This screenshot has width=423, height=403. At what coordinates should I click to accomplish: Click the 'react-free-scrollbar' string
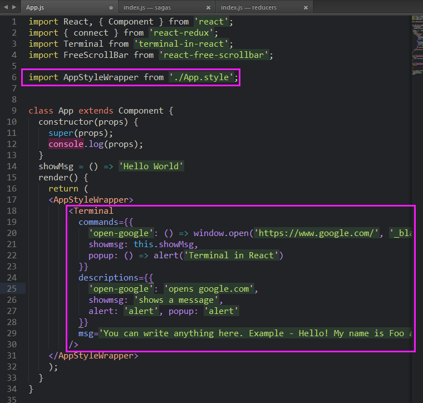[x=214, y=55]
